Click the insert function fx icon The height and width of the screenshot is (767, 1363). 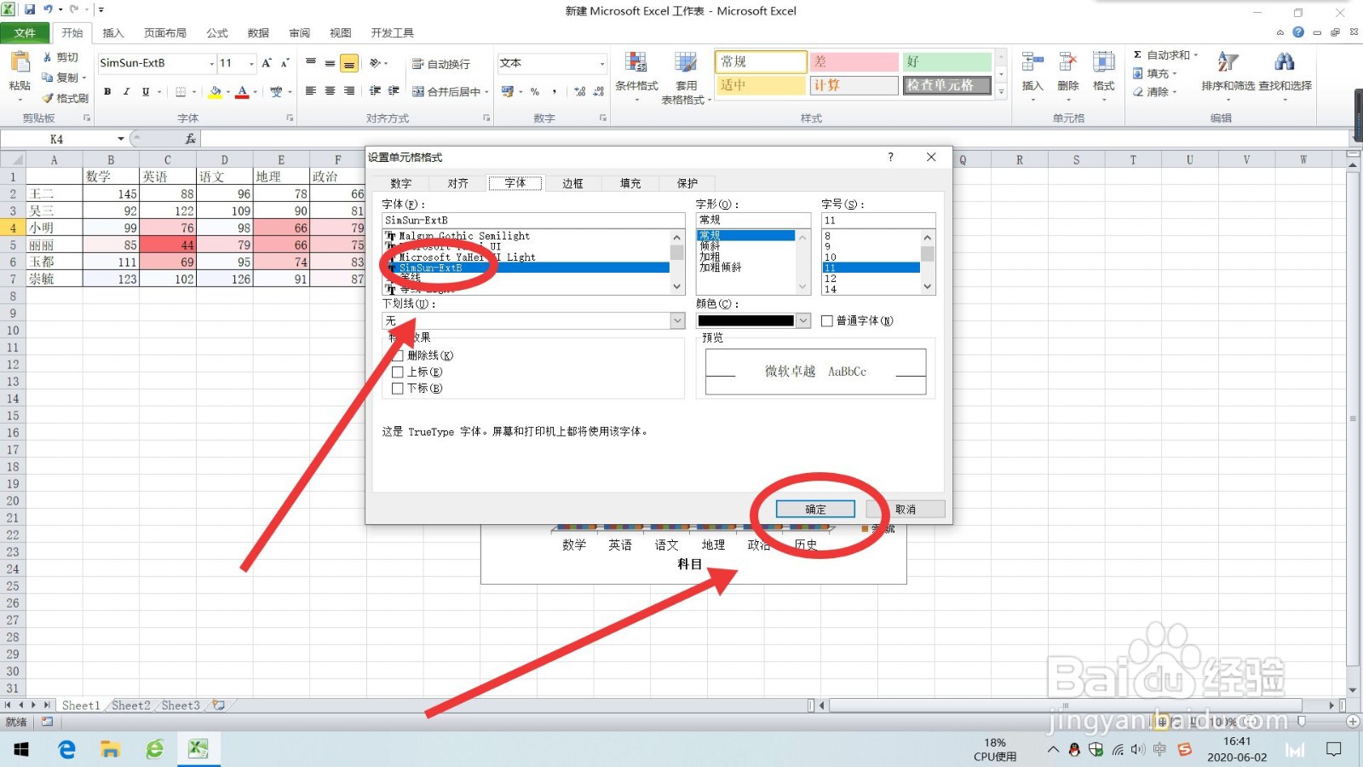pos(190,138)
